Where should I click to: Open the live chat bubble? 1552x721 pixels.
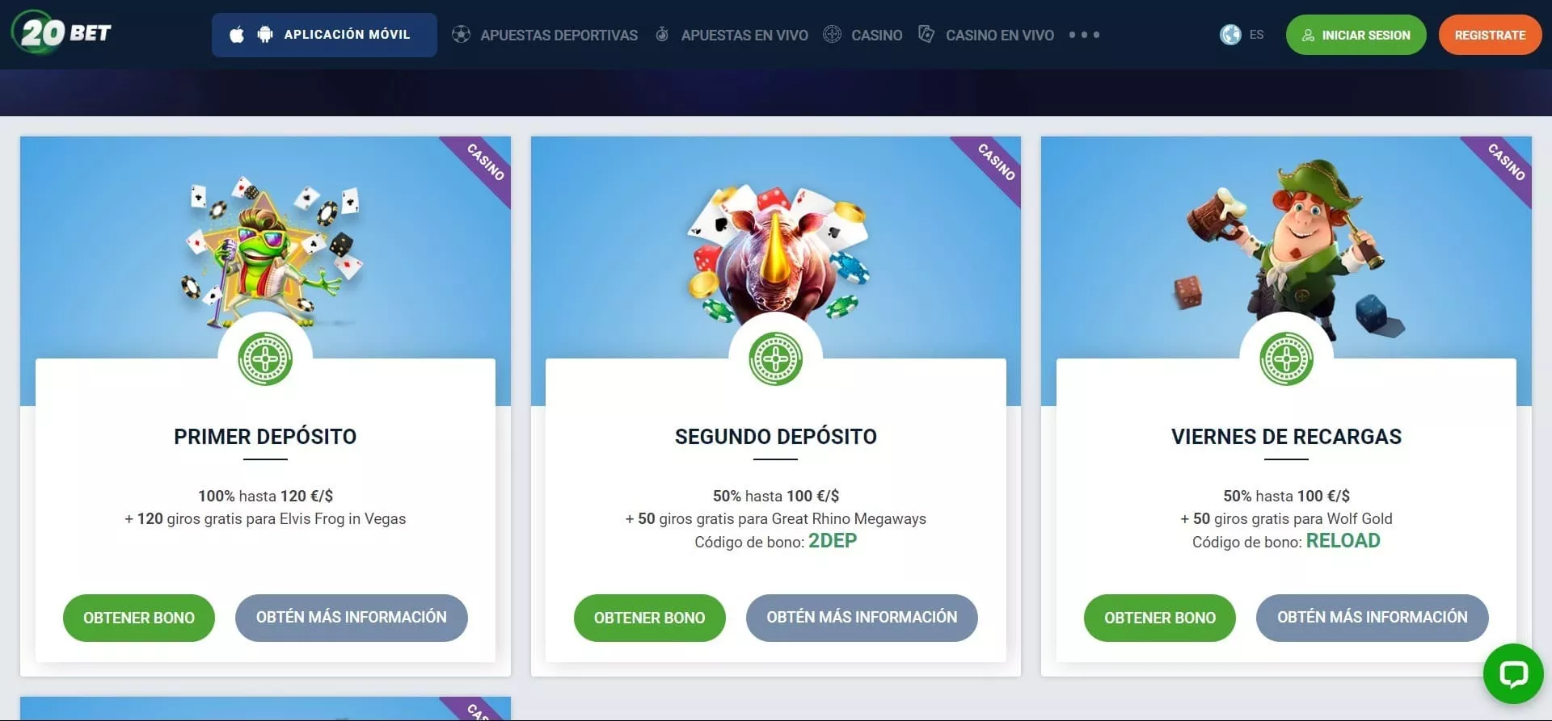1513,673
